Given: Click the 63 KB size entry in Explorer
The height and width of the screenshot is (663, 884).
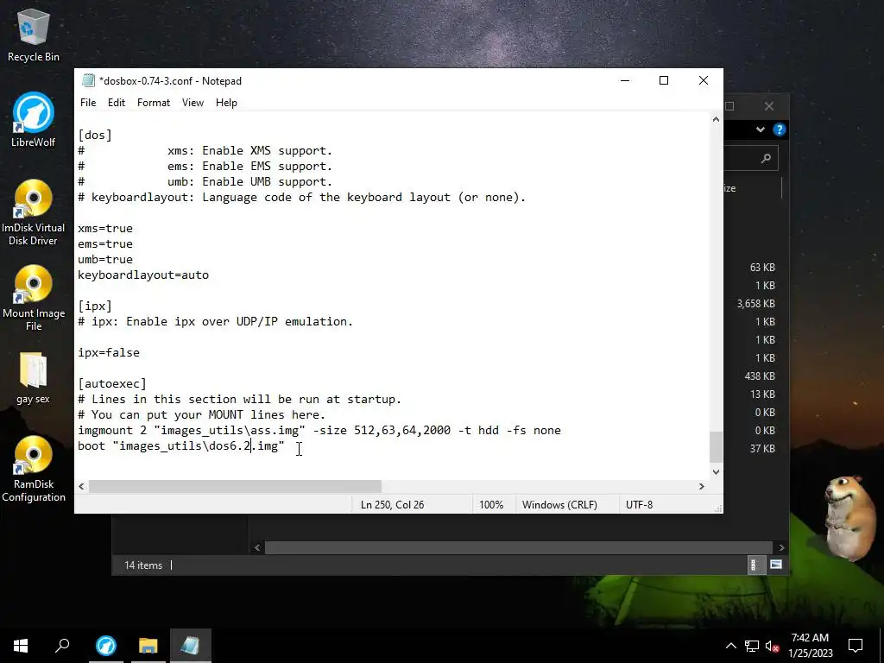Looking at the screenshot, I should [x=762, y=268].
